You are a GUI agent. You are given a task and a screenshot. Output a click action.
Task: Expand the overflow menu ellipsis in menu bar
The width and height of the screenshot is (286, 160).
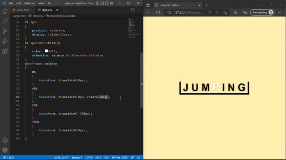(x=57, y=3)
